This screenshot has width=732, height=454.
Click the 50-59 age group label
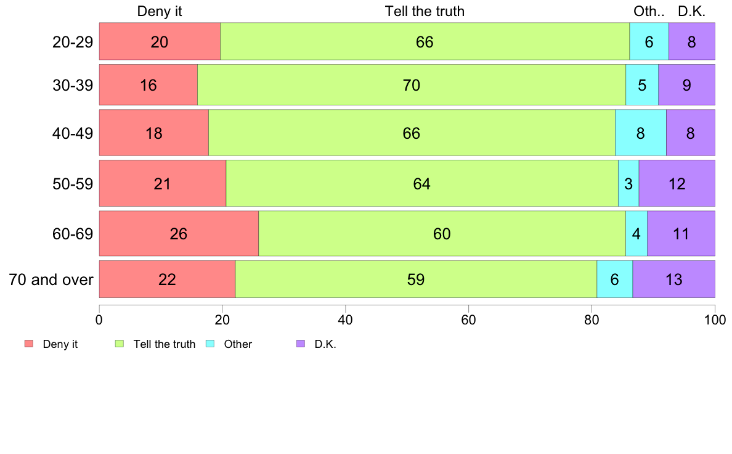tap(73, 183)
